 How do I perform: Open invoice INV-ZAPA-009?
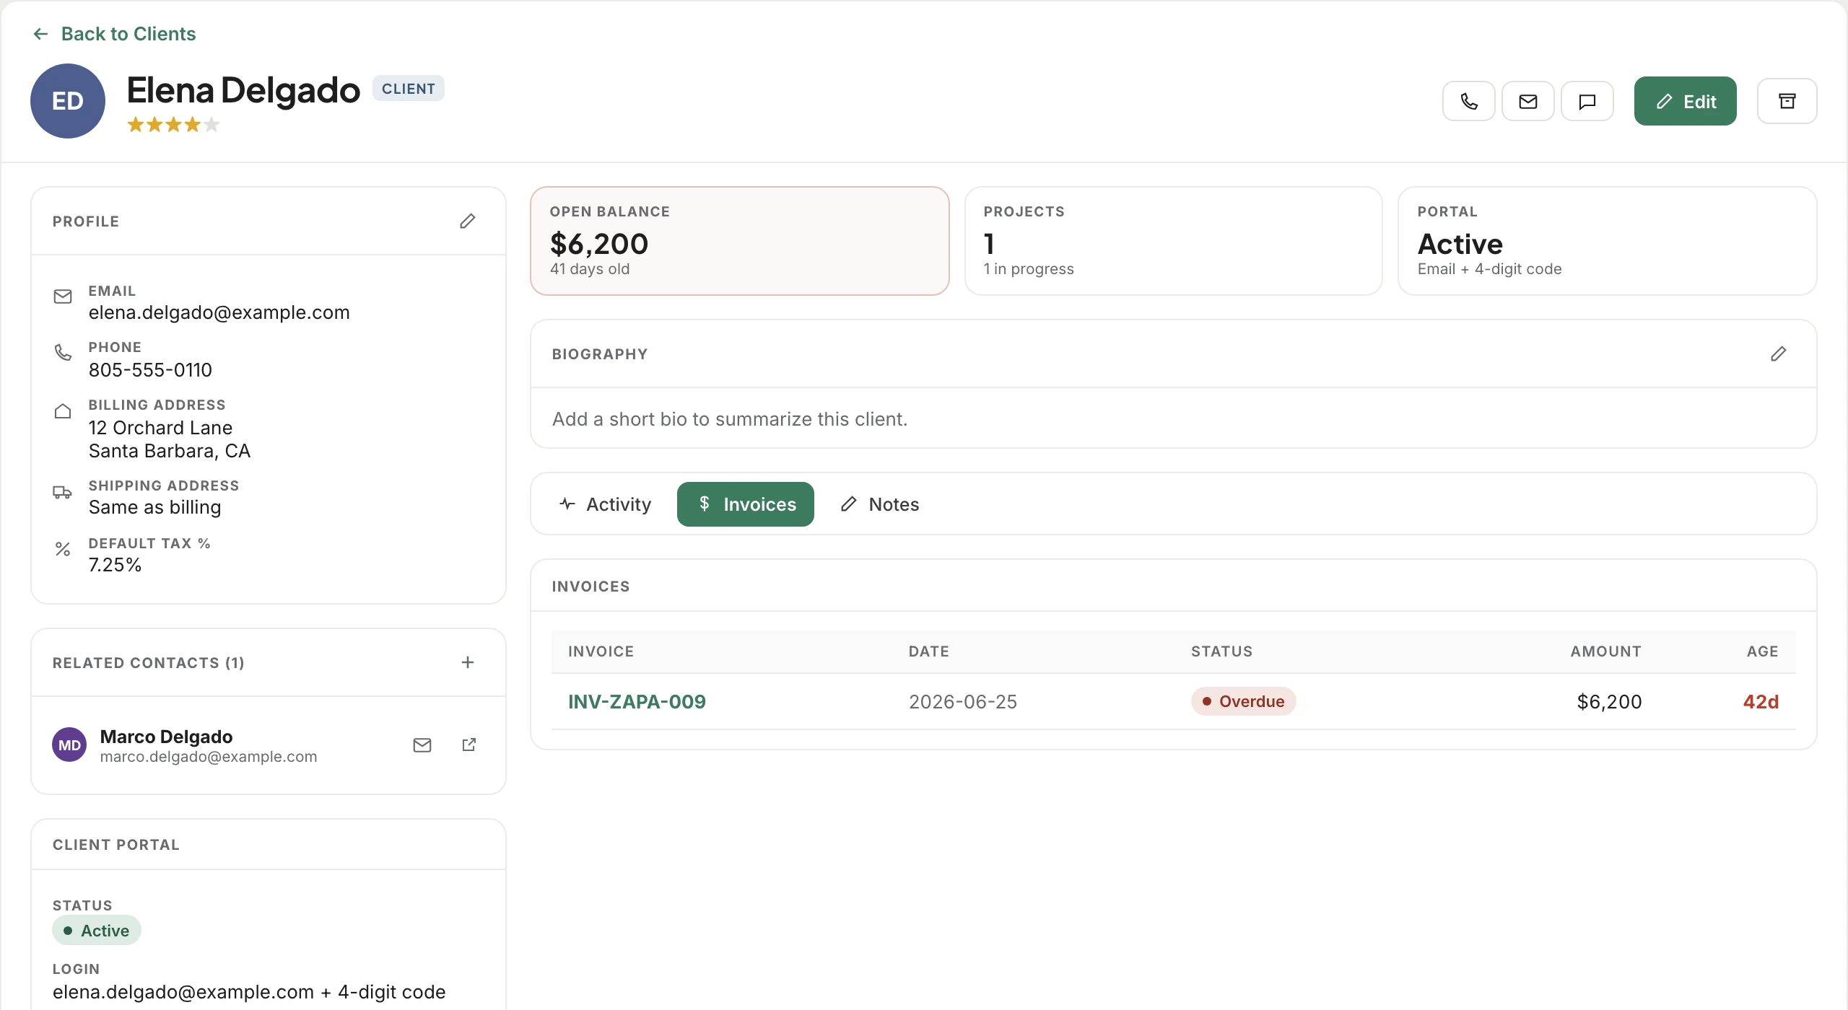click(x=637, y=701)
